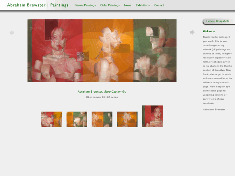The height and width of the screenshot is (176, 235).
Task: Select the first thumbnail, red and yellow detail
Action: 51,119
